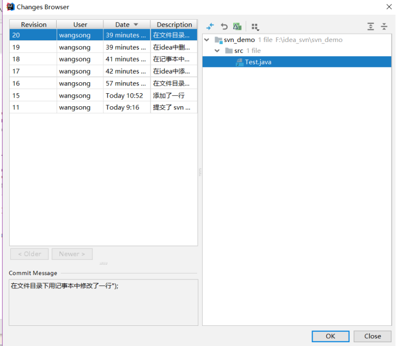
Task: Toggle Date column sort arrow
Action: pyautogui.click(x=136, y=25)
